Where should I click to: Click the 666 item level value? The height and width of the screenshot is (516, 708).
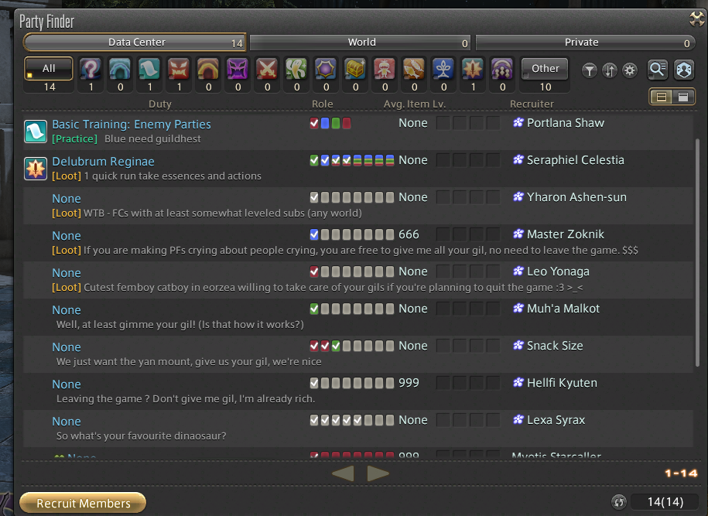pos(409,234)
